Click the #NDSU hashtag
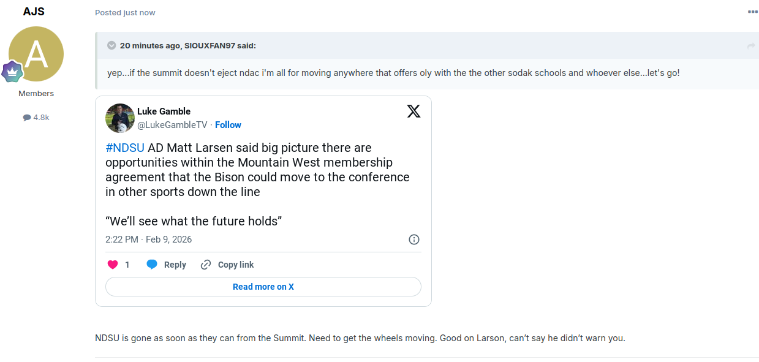Screen dimensions: 759x362 click(125, 148)
